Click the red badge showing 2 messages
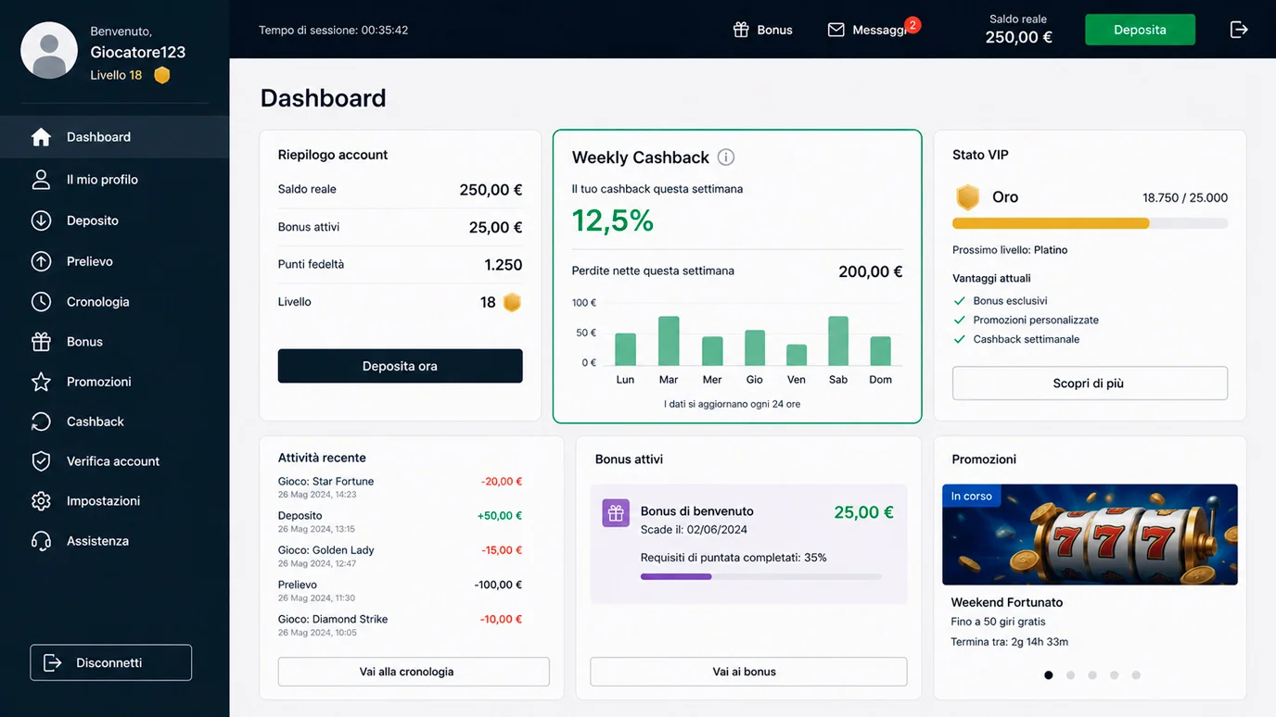Image resolution: width=1276 pixels, height=717 pixels. pos(912,25)
